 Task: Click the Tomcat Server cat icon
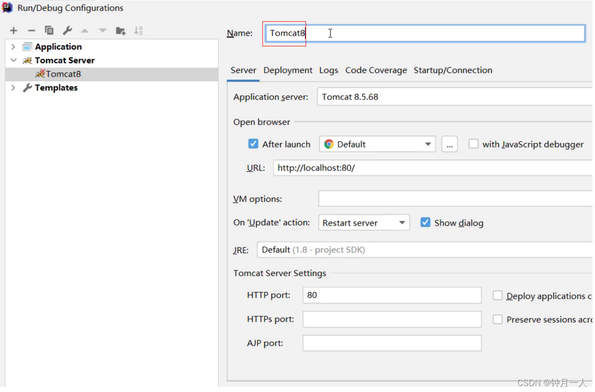pos(27,61)
